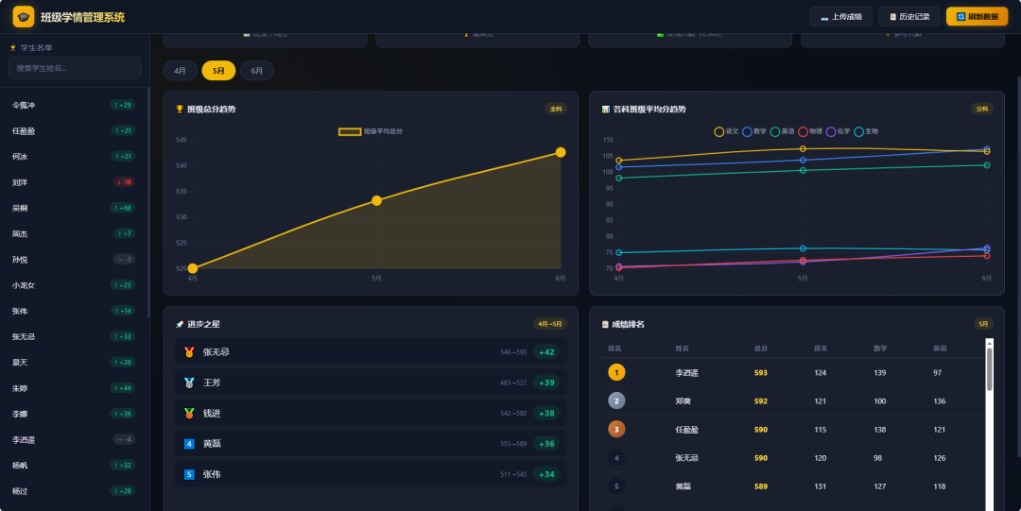Viewport: 1021px width, 511px height.
Task: Switch to the 4月 month tab
Action: [181, 70]
